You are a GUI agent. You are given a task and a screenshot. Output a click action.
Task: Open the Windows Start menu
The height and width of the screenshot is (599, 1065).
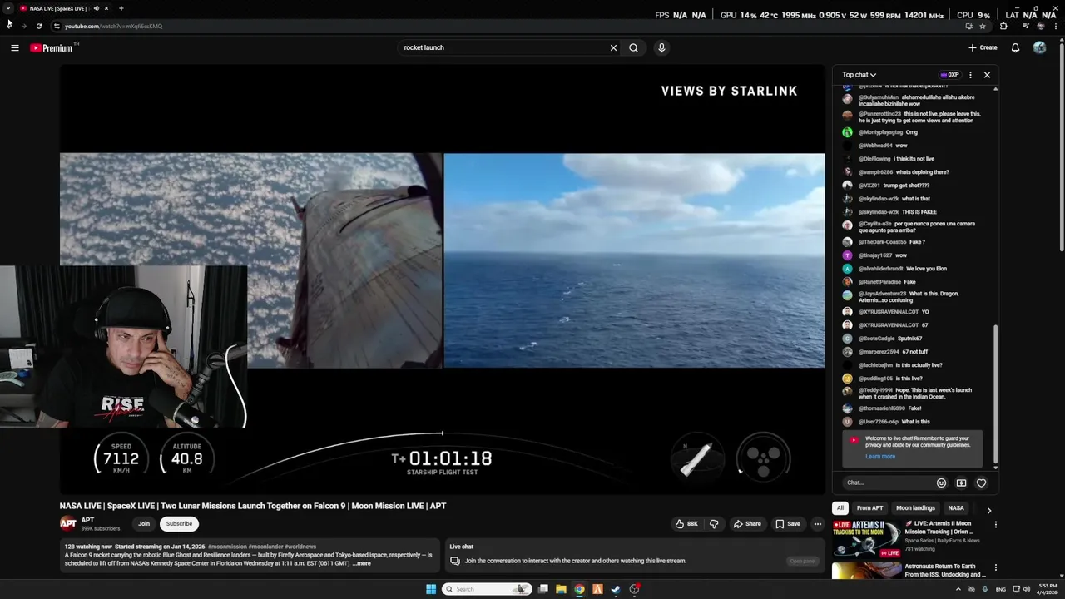[431, 589]
